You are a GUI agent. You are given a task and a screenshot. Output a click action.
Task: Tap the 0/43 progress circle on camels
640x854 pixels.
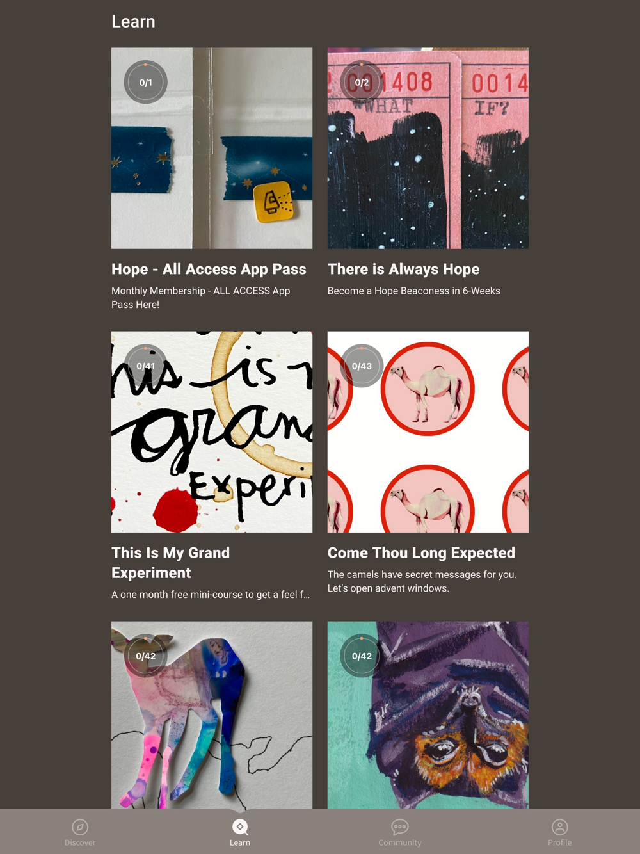point(362,366)
